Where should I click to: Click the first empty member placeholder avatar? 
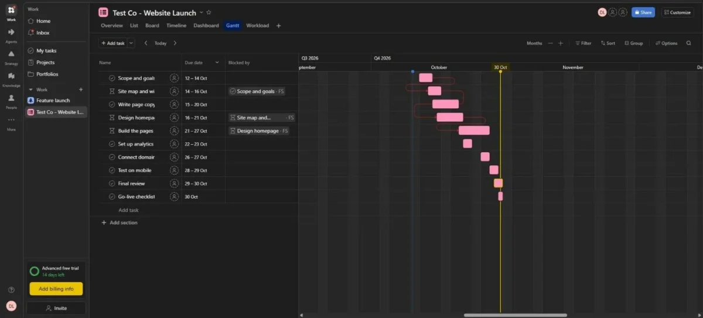pyautogui.click(x=612, y=12)
